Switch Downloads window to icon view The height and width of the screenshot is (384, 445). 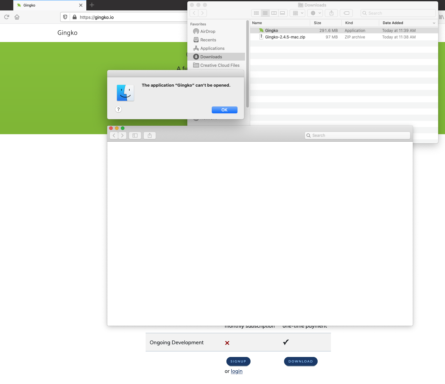pyautogui.click(x=256, y=13)
